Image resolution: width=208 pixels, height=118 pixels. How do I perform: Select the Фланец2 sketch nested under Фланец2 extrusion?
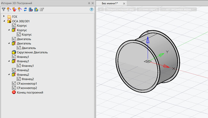[28, 79]
